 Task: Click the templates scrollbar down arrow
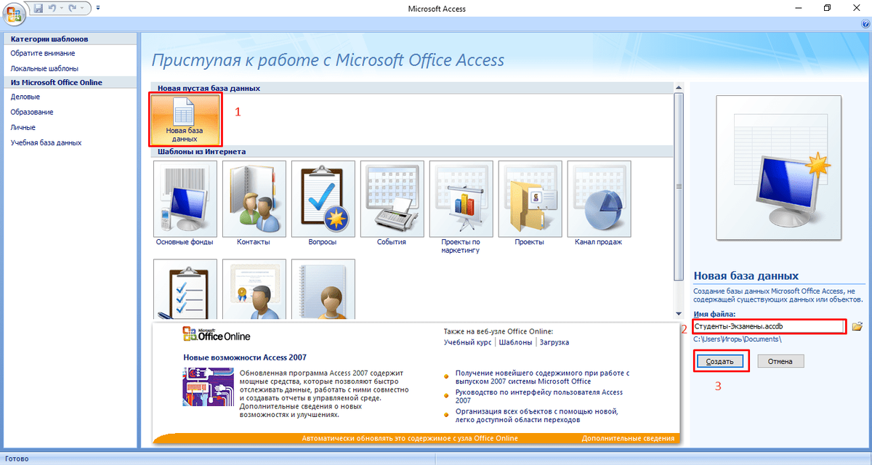click(x=679, y=315)
